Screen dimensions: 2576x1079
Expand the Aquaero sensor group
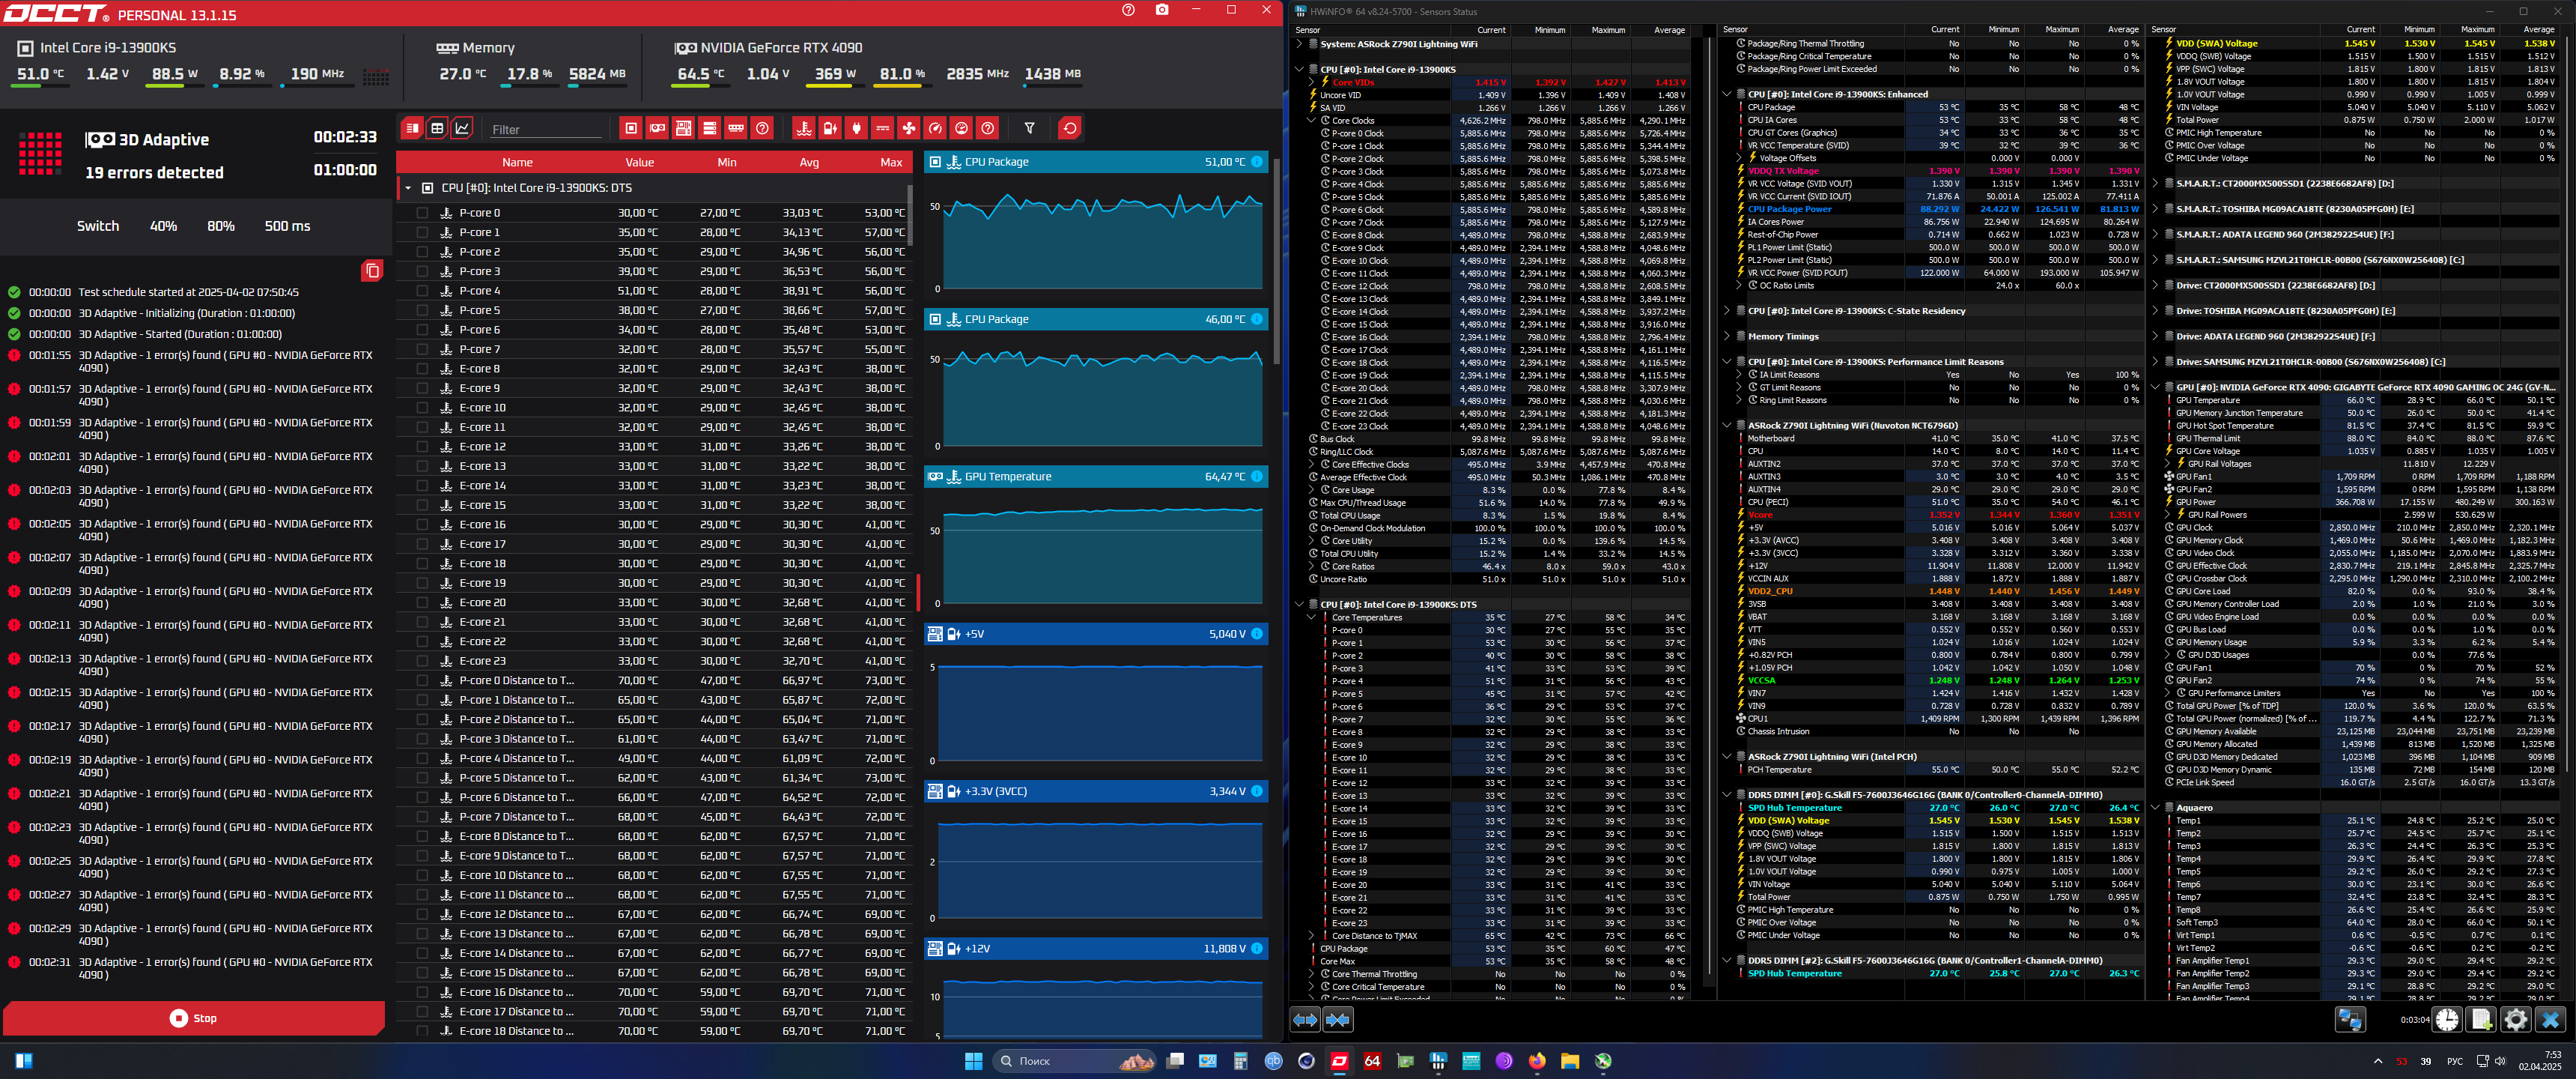[2155, 808]
